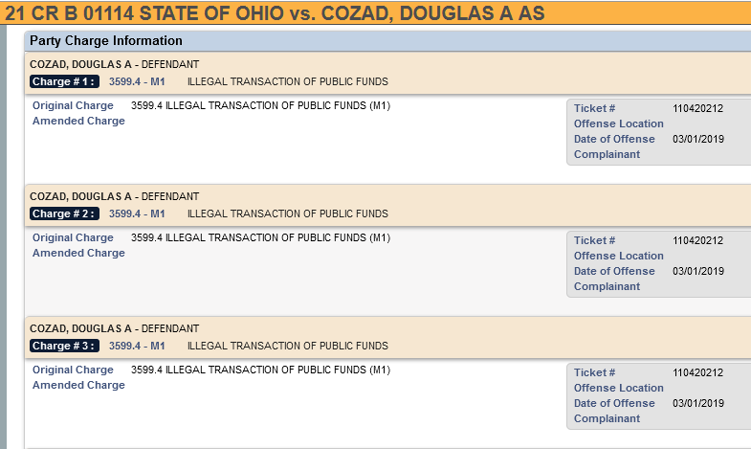The width and height of the screenshot is (751, 449).
Task: Click Original Charge label under Charge 1
Action: [73, 105]
